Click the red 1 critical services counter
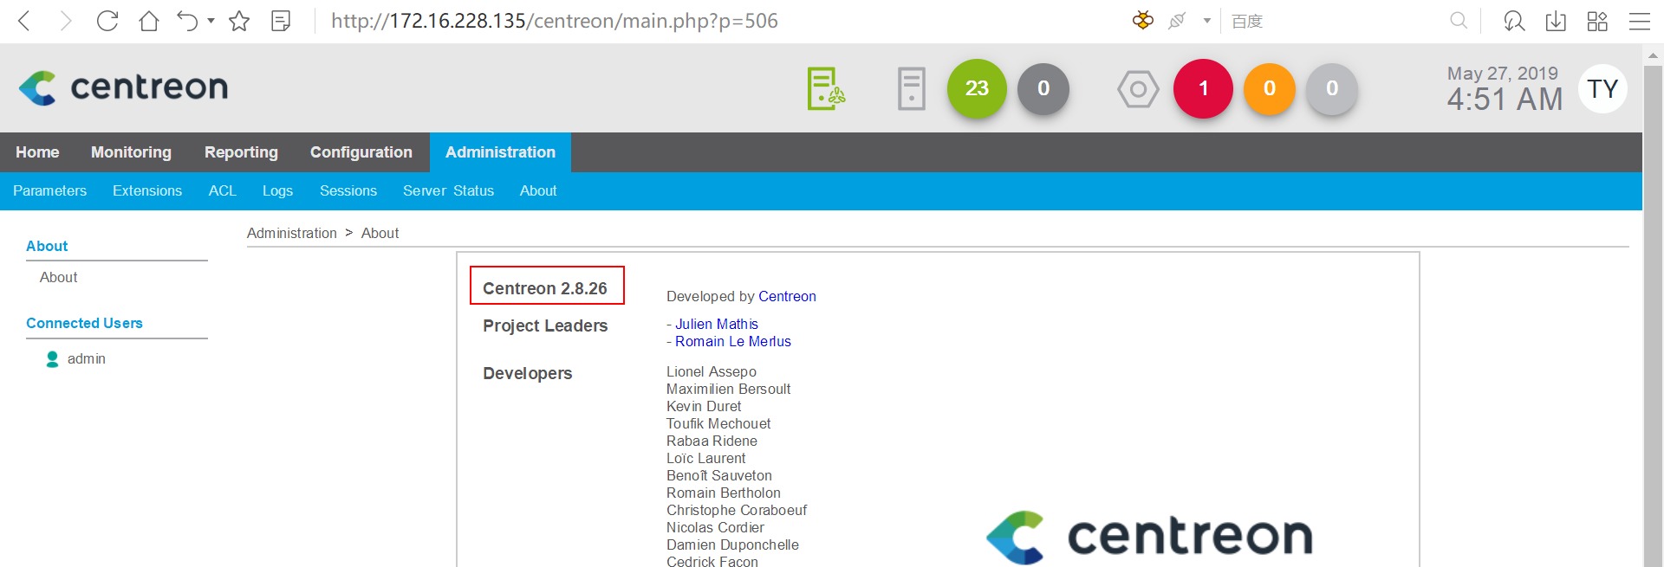The width and height of the screenshot is (1664, 567). click(1203, 88)
